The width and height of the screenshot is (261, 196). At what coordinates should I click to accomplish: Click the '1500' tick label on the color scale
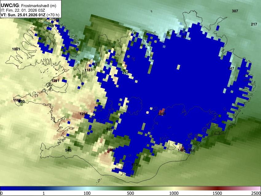tap(217, 193)
